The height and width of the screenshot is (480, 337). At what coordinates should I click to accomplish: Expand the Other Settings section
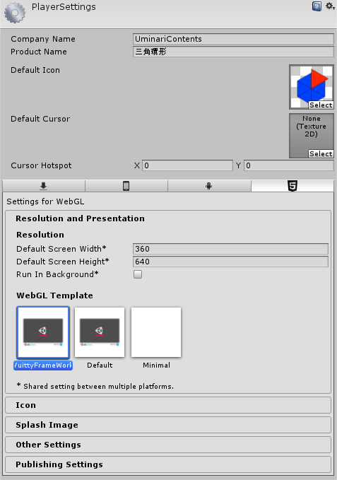168,445
